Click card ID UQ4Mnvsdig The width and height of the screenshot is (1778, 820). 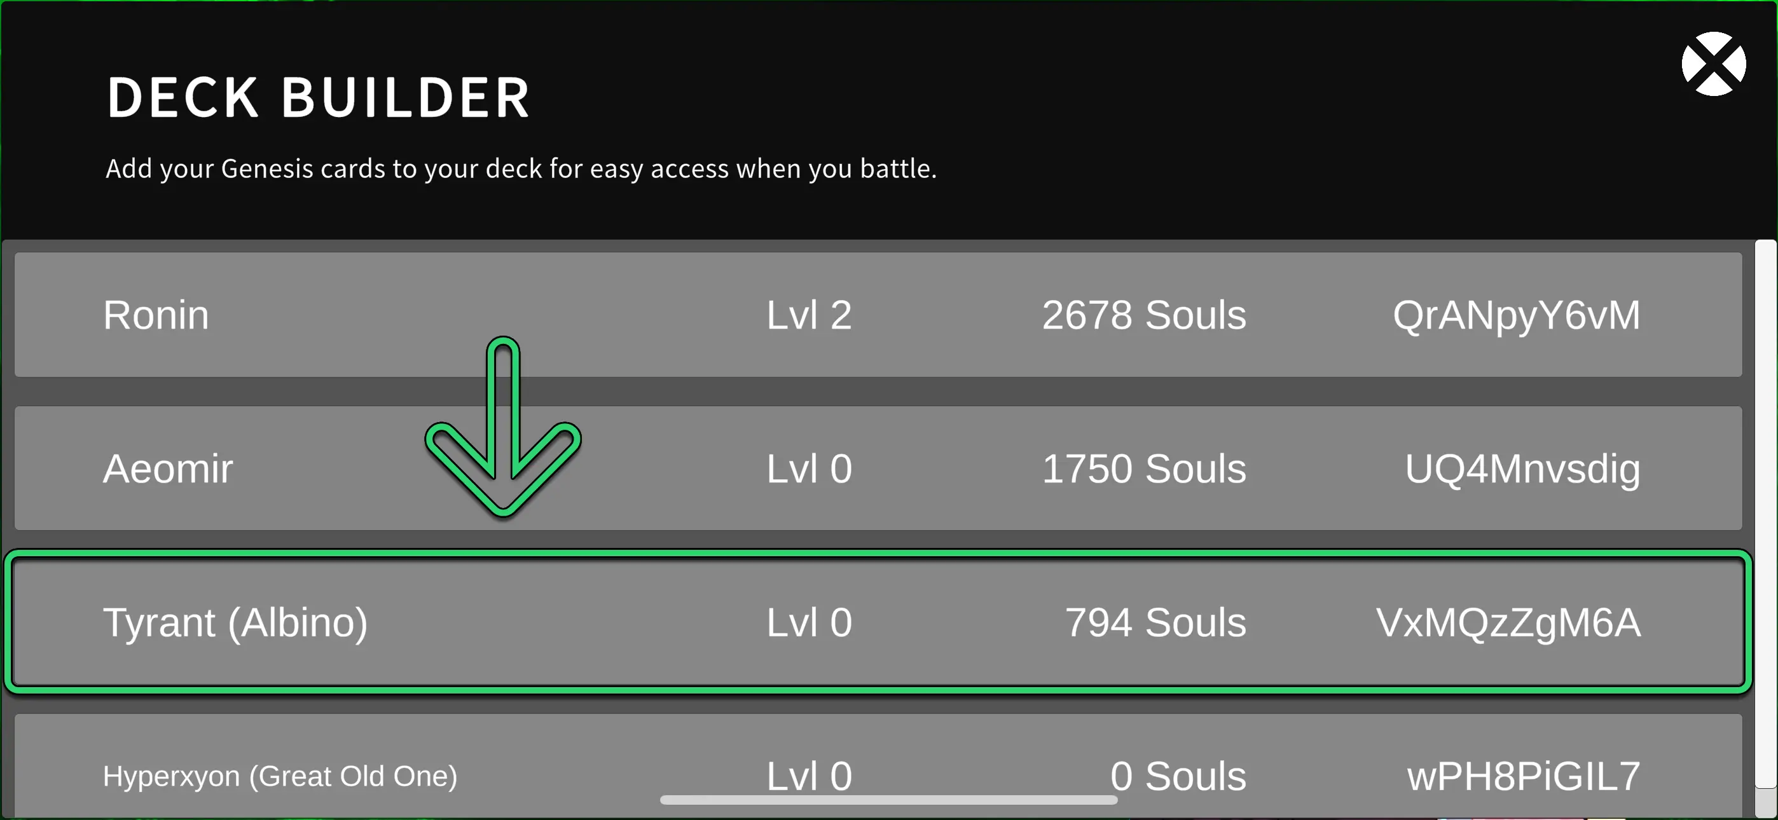point(1522,469)
